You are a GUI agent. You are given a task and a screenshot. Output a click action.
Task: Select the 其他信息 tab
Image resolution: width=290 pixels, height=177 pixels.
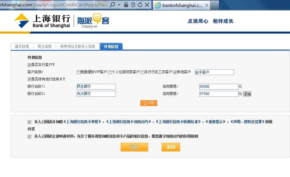[111, 46]
